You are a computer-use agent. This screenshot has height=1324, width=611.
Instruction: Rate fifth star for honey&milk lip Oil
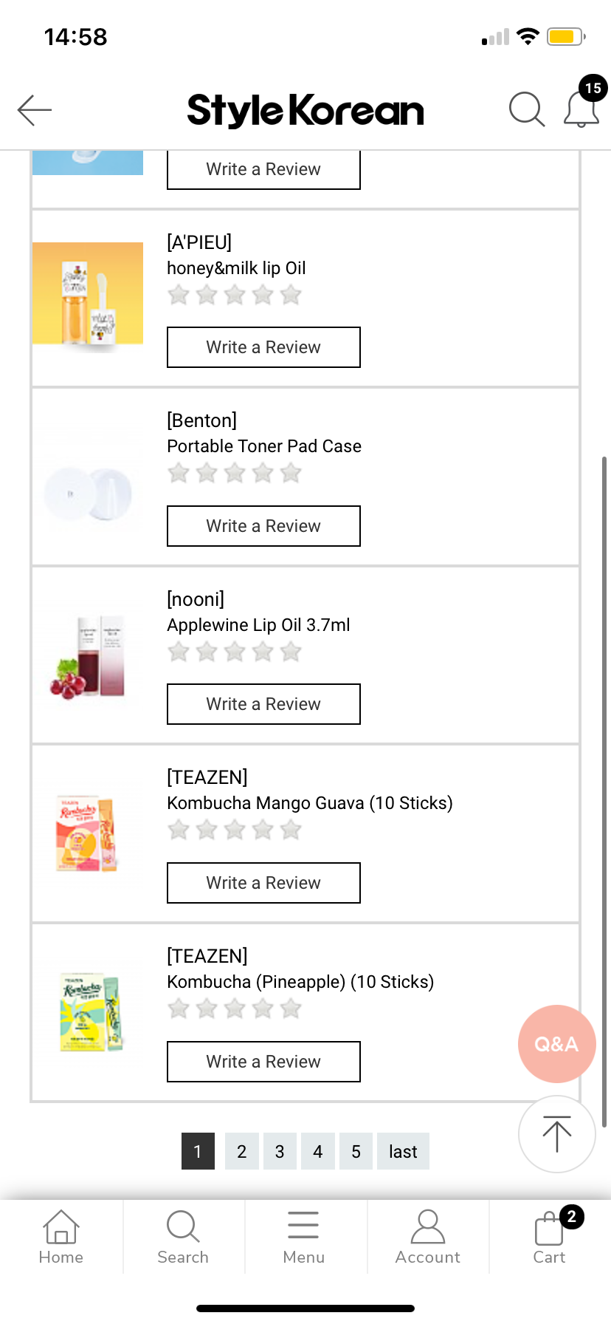pos(291,296)
